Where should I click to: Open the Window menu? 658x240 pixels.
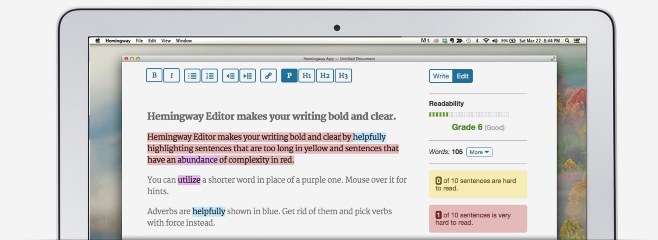pyautogui.click(x=184, y=41)
